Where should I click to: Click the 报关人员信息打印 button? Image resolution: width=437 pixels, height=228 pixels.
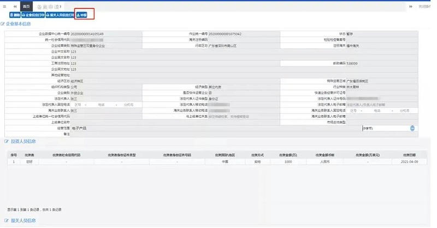pyautogui.click(x=60, y=15)
